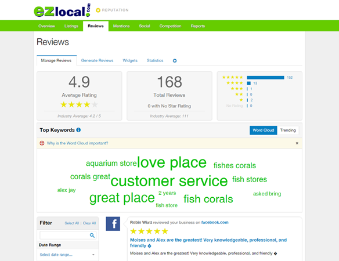Open the Reports nav tab

(198, 26)
